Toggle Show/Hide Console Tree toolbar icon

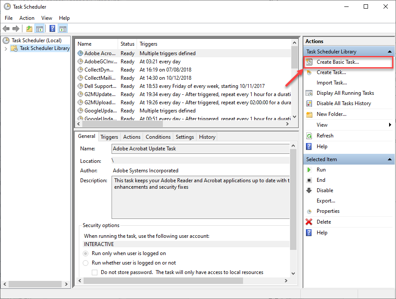(40, 29)
